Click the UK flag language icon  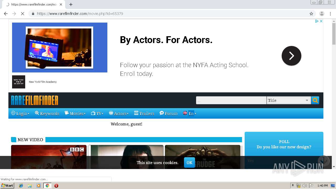[185, 113]
